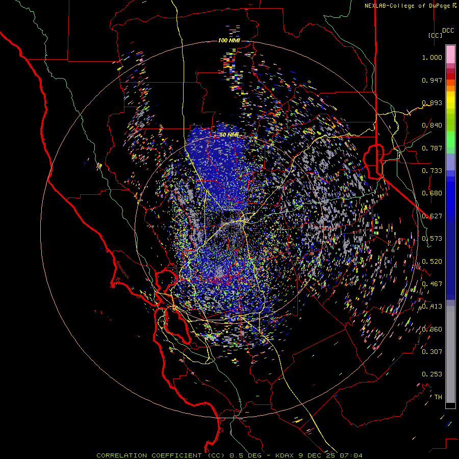Select the 0.680 scale value
Image resolution: width=459 pixels, height=459 pixels.
(432, 193)
